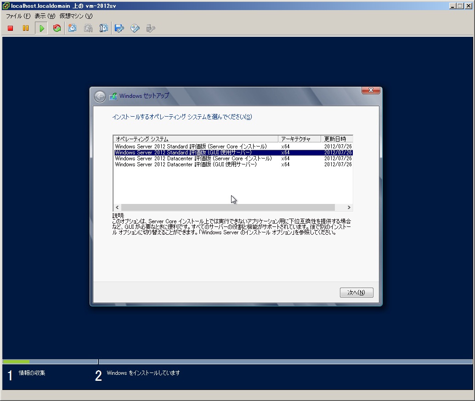Minimize the vm-2012sv console window
The width and height of the screenshot is (475, 401).
pos(452,6)
